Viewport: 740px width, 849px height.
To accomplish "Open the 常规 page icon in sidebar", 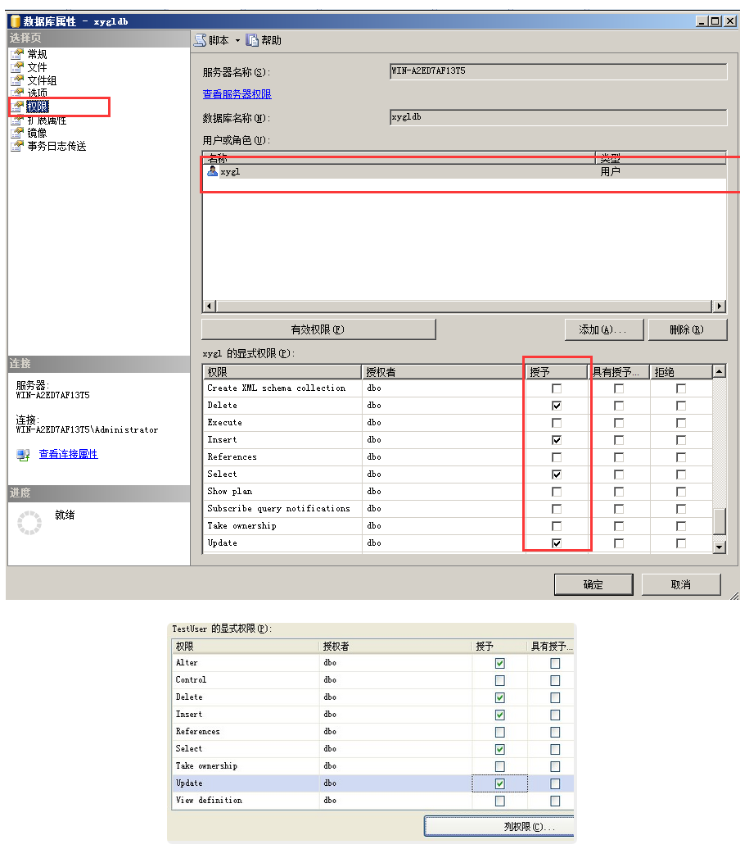I will [x=16, y=54].
